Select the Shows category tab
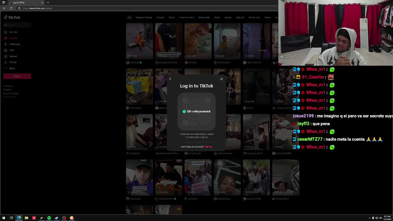The image size is (393, 221). pos(217,17)
